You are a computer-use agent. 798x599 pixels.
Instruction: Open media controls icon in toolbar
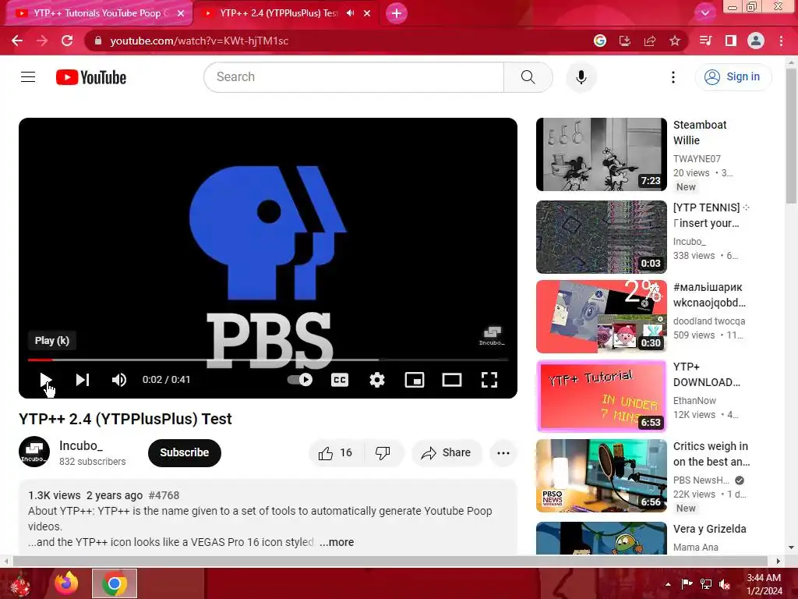[706, 41]
